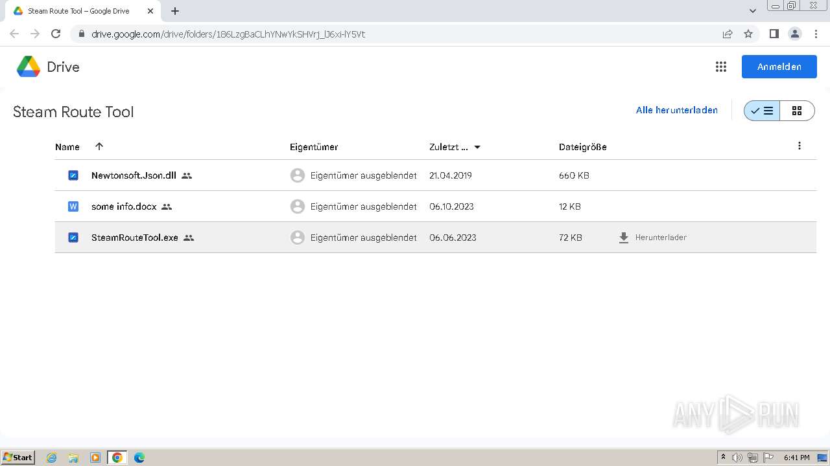
Task: Go forward in browser history
Action: pyautogui.click(x=35, y=34)
